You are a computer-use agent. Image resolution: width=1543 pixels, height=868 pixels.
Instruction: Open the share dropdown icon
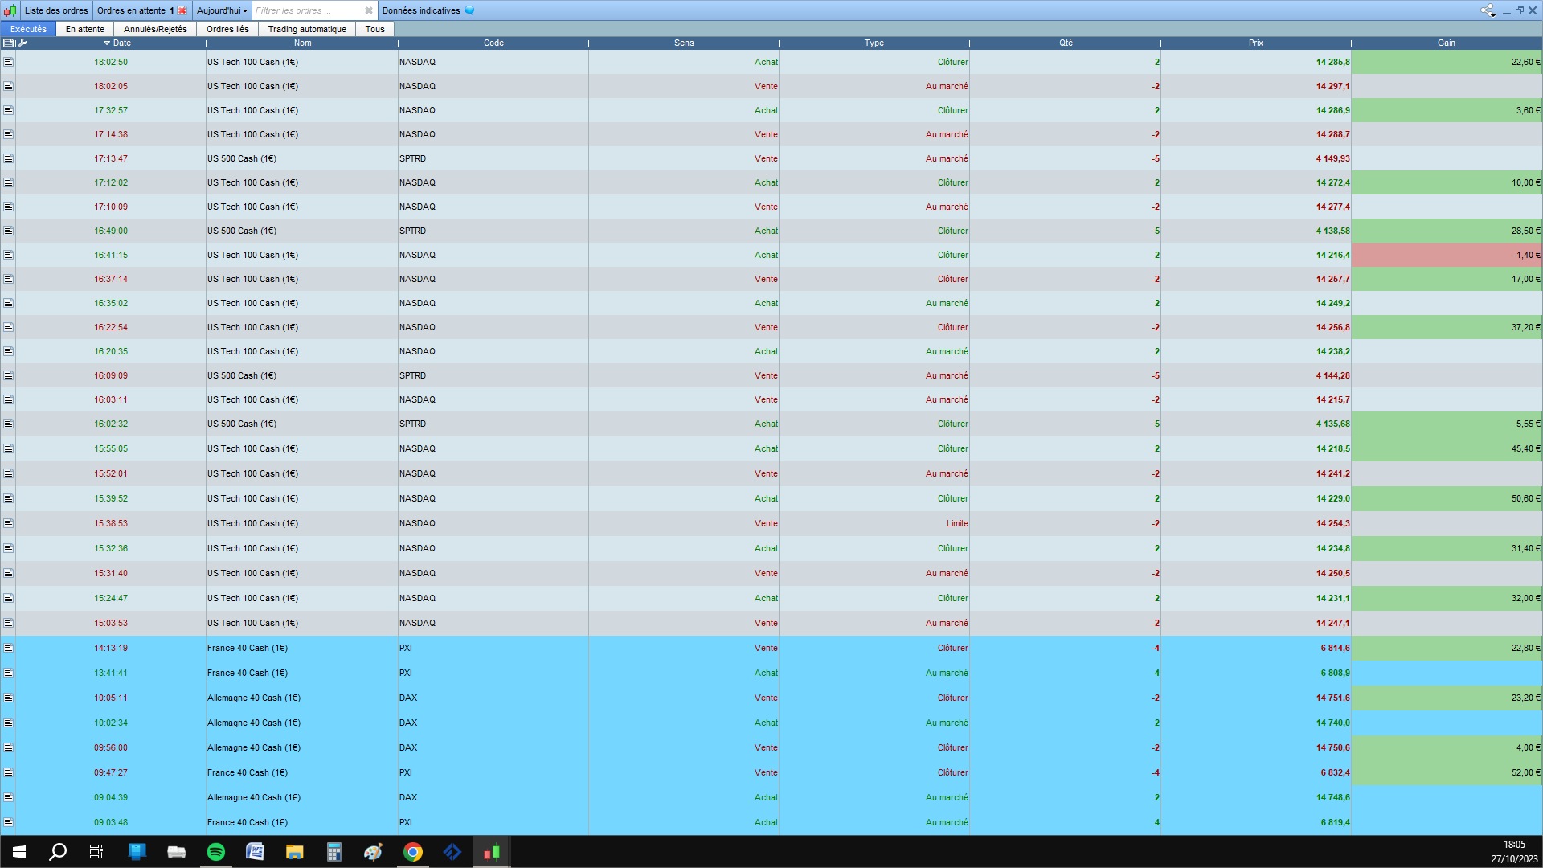pyautogui.click(x=1488, y=10)
